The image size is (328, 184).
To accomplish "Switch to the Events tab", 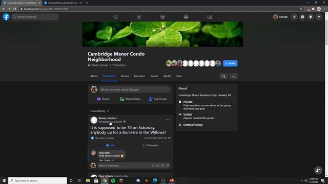I will coord(154,76).
